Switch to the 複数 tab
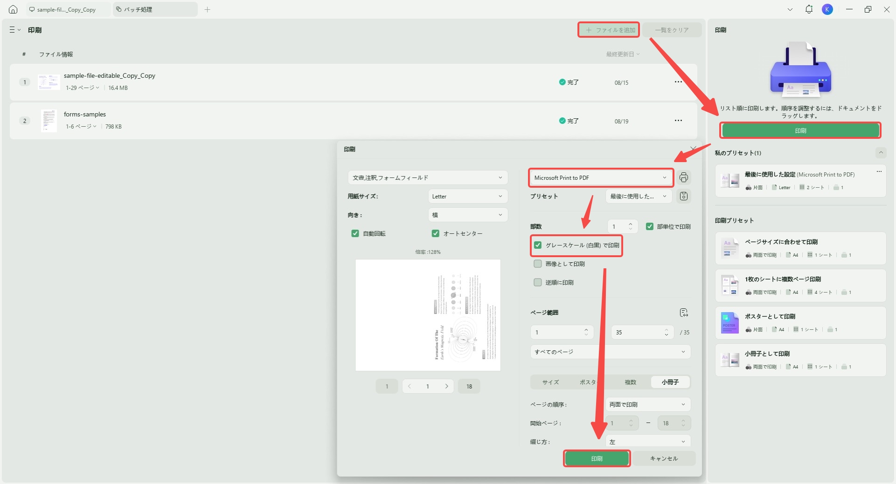This screenshot has height=484, width=896. pos(631,382)
